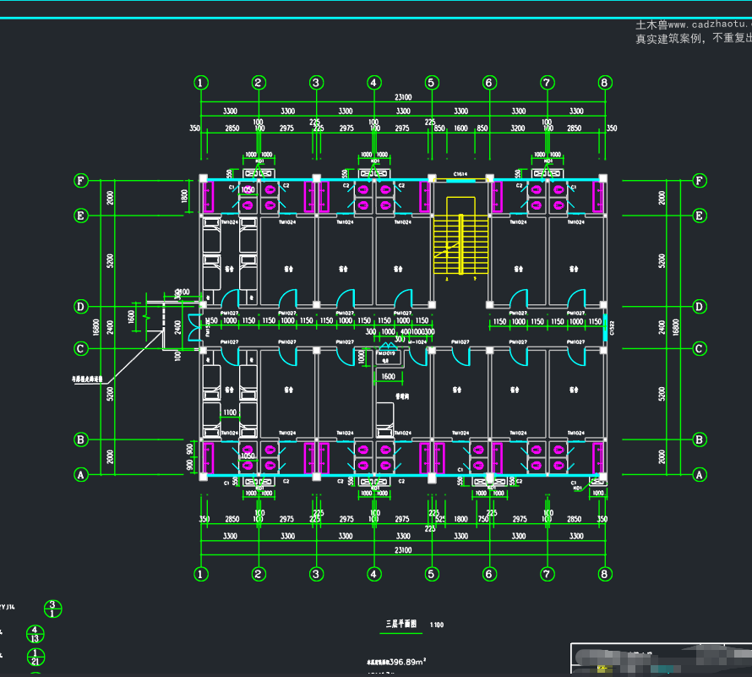Click the vertical 1800 dimension beside axis F
Image resolution: width=752 pixels, height=677 pixels.
(185, 196)
